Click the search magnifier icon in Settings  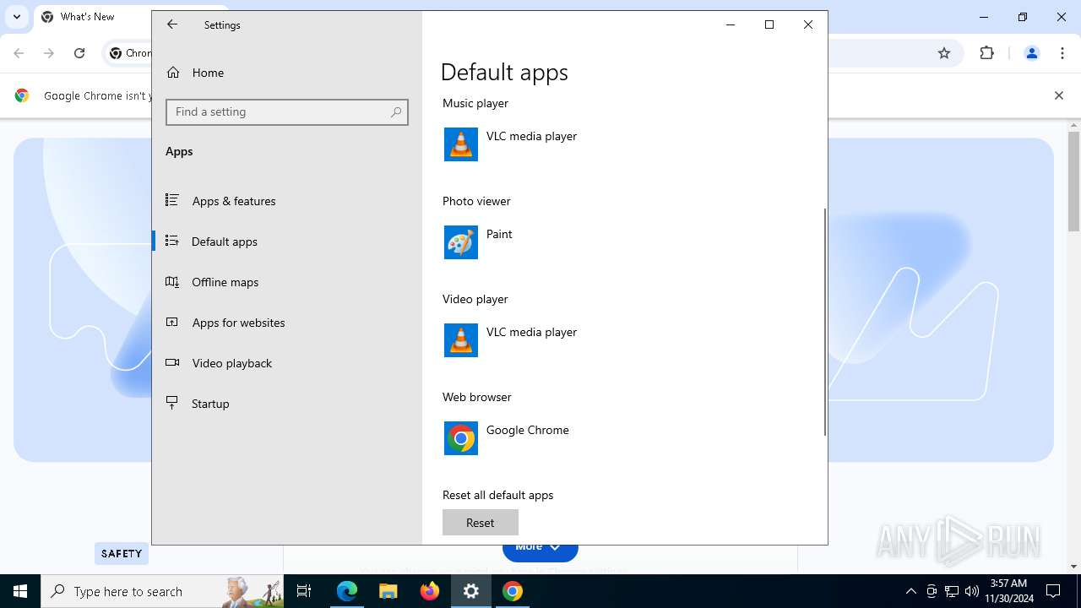click(x=396, y=112)
